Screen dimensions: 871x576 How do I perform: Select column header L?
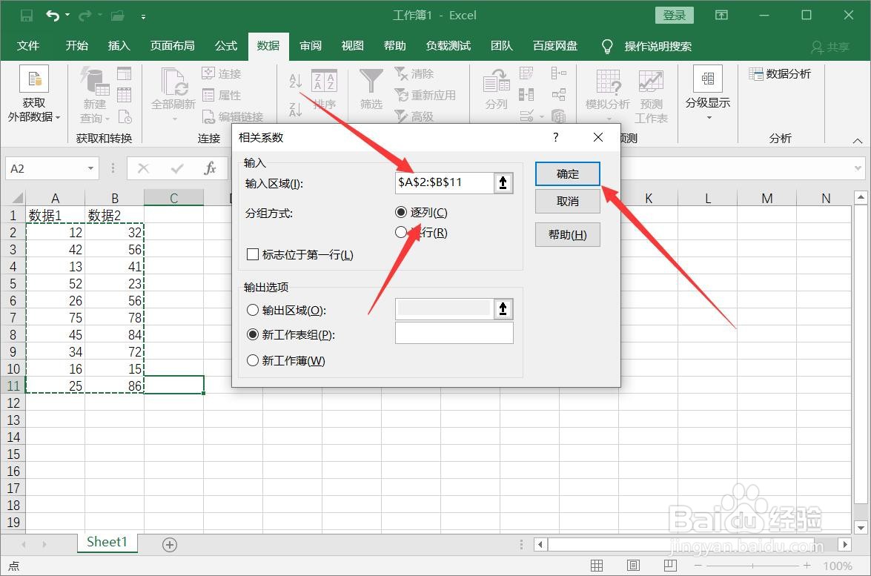coord(708,198)
